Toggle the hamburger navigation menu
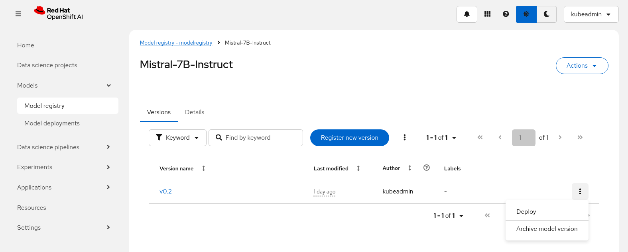 18,14
